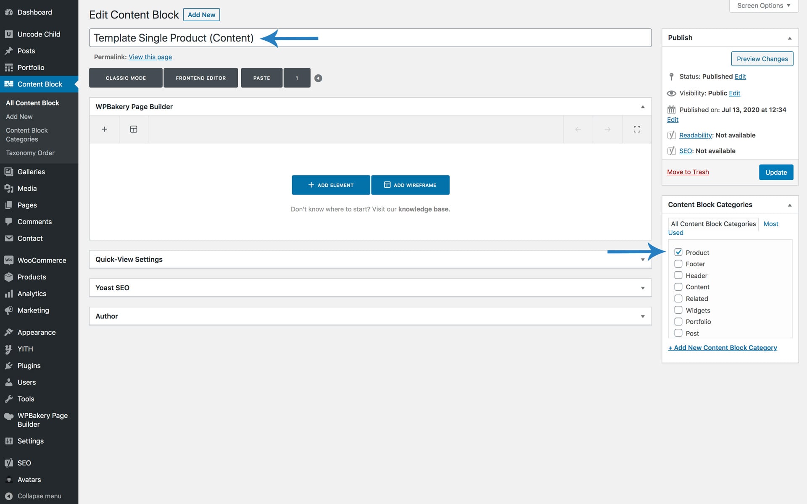Screen dimensions: 807x504
Task: Click the redo arrow in WPBakery toolbar
Action: (607, 129)
